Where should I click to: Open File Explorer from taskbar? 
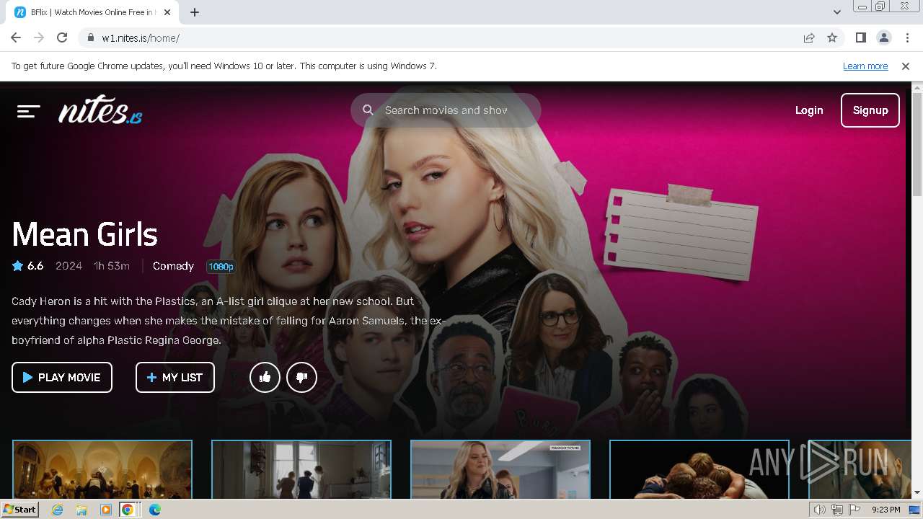tap(81, 510)
